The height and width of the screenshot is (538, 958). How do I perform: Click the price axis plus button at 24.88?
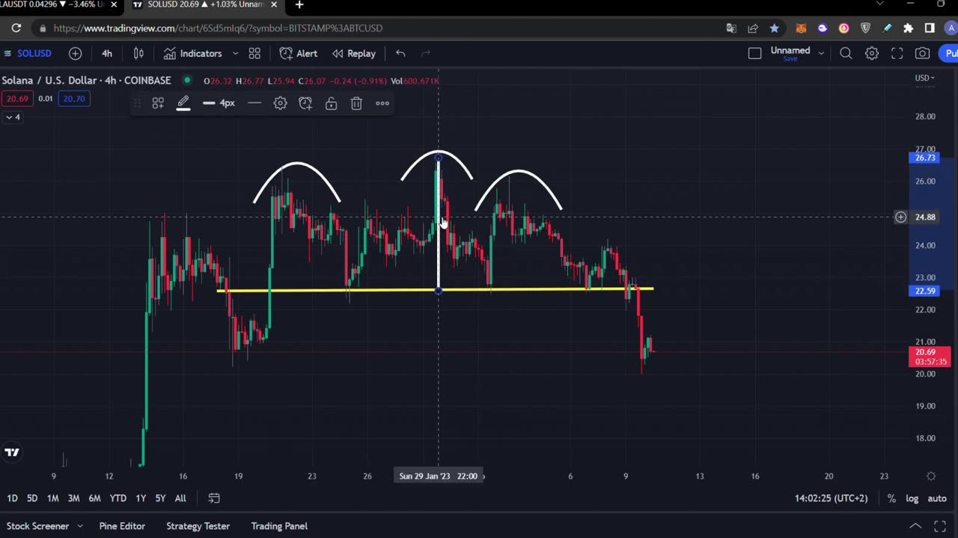pos(900,217)
